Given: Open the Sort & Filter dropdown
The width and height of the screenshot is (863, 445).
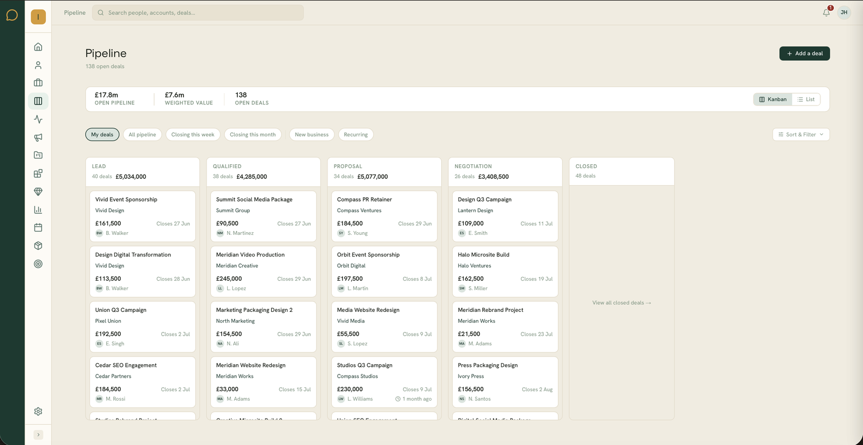Looking at the screenshot, I should click(801, 135).
